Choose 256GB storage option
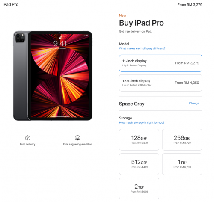 pos(182,140)
